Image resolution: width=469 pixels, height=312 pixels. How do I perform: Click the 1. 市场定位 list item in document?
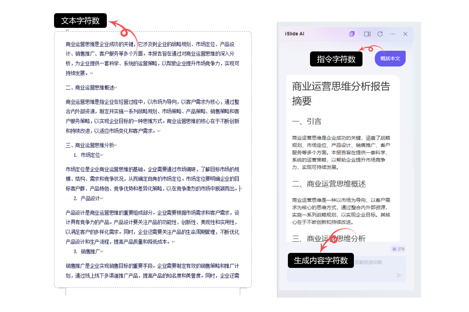coord(87,155)
